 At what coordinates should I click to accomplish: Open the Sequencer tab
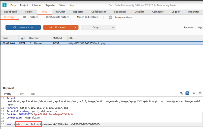pos(120,12)
